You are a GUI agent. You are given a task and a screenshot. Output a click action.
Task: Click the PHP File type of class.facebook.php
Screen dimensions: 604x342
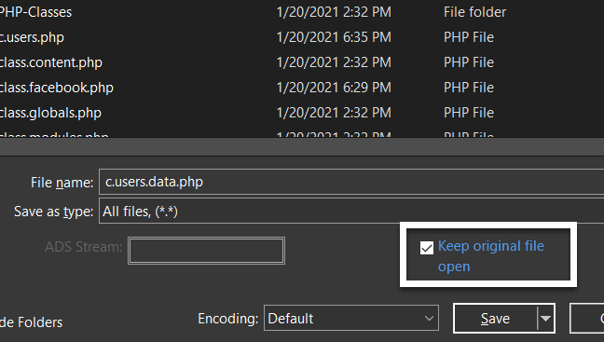tap(469, 88)
